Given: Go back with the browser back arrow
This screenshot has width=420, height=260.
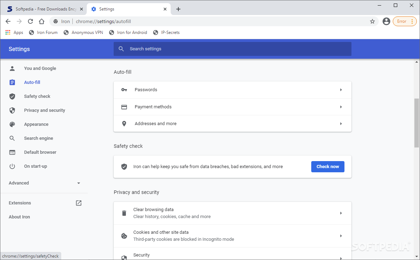Looking at the screenshot, I should click(8, 21).
